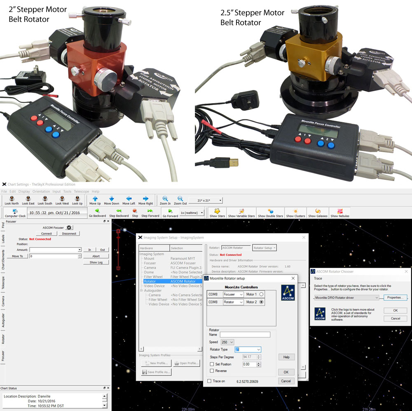Open the 1x (realtime) rate dropdown

coord(192,213)
